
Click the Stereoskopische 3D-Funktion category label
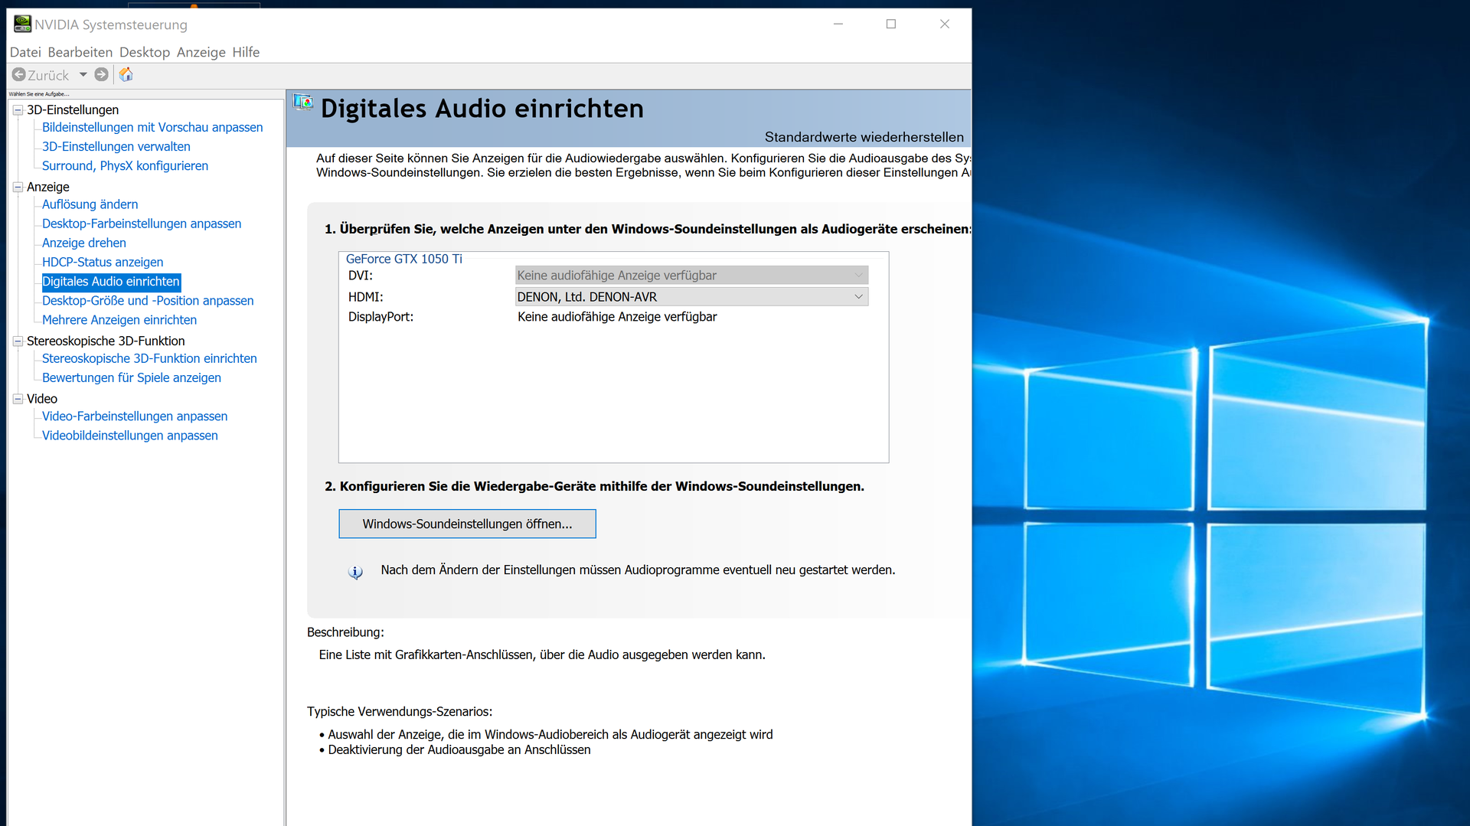(x=106, y=341)
